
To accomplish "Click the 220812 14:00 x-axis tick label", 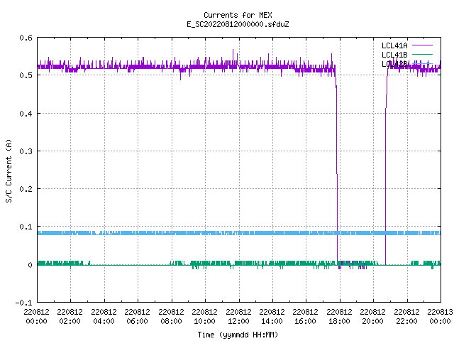I will click(x=272, y=317).
